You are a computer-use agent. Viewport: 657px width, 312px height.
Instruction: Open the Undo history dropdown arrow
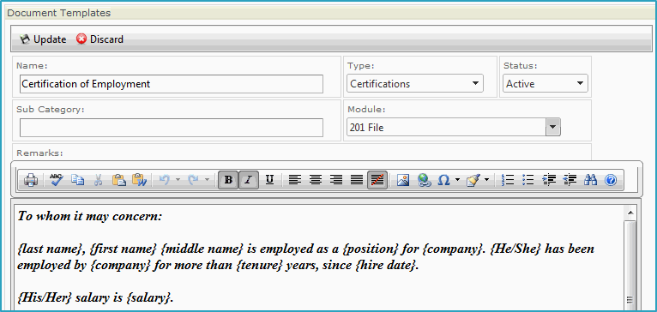point(178,180)
